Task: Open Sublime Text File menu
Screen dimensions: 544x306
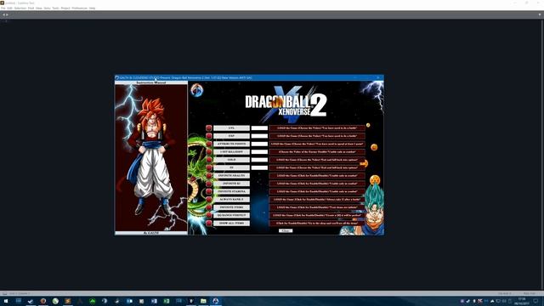Action: [3, 8]
